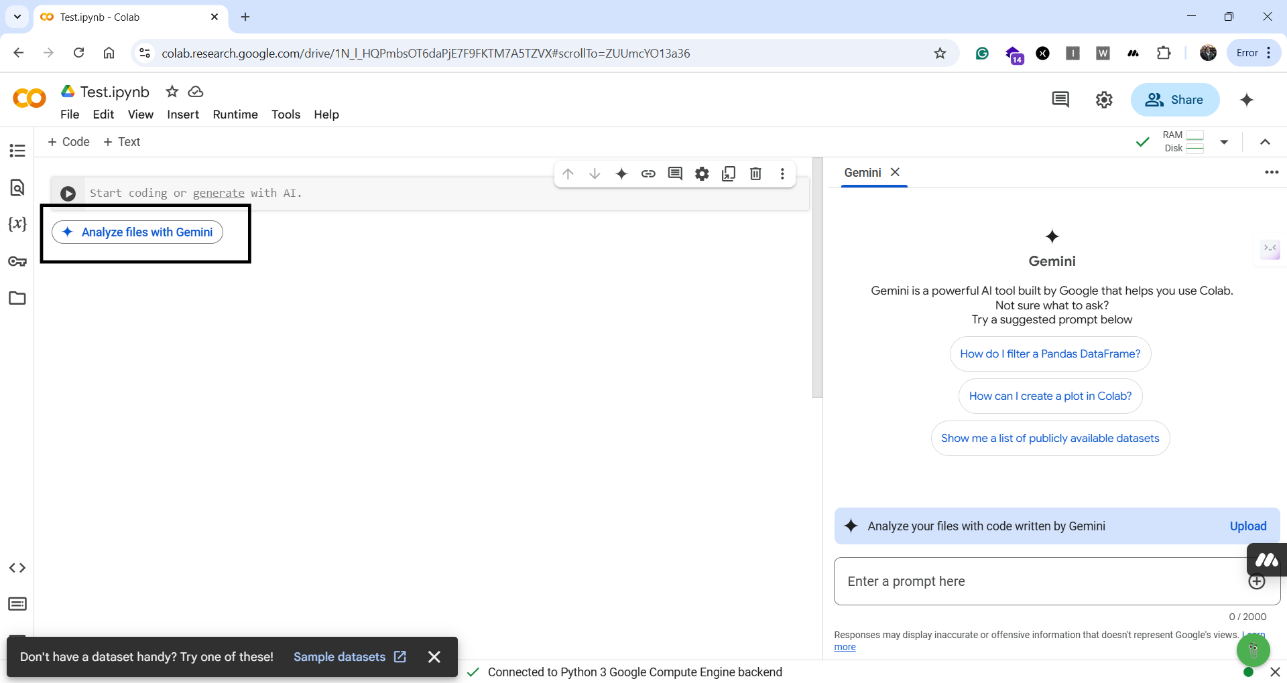Open the Runtime menu
Image resolution: width=1287 pixels, height=683 pixels.
point(235,115)
